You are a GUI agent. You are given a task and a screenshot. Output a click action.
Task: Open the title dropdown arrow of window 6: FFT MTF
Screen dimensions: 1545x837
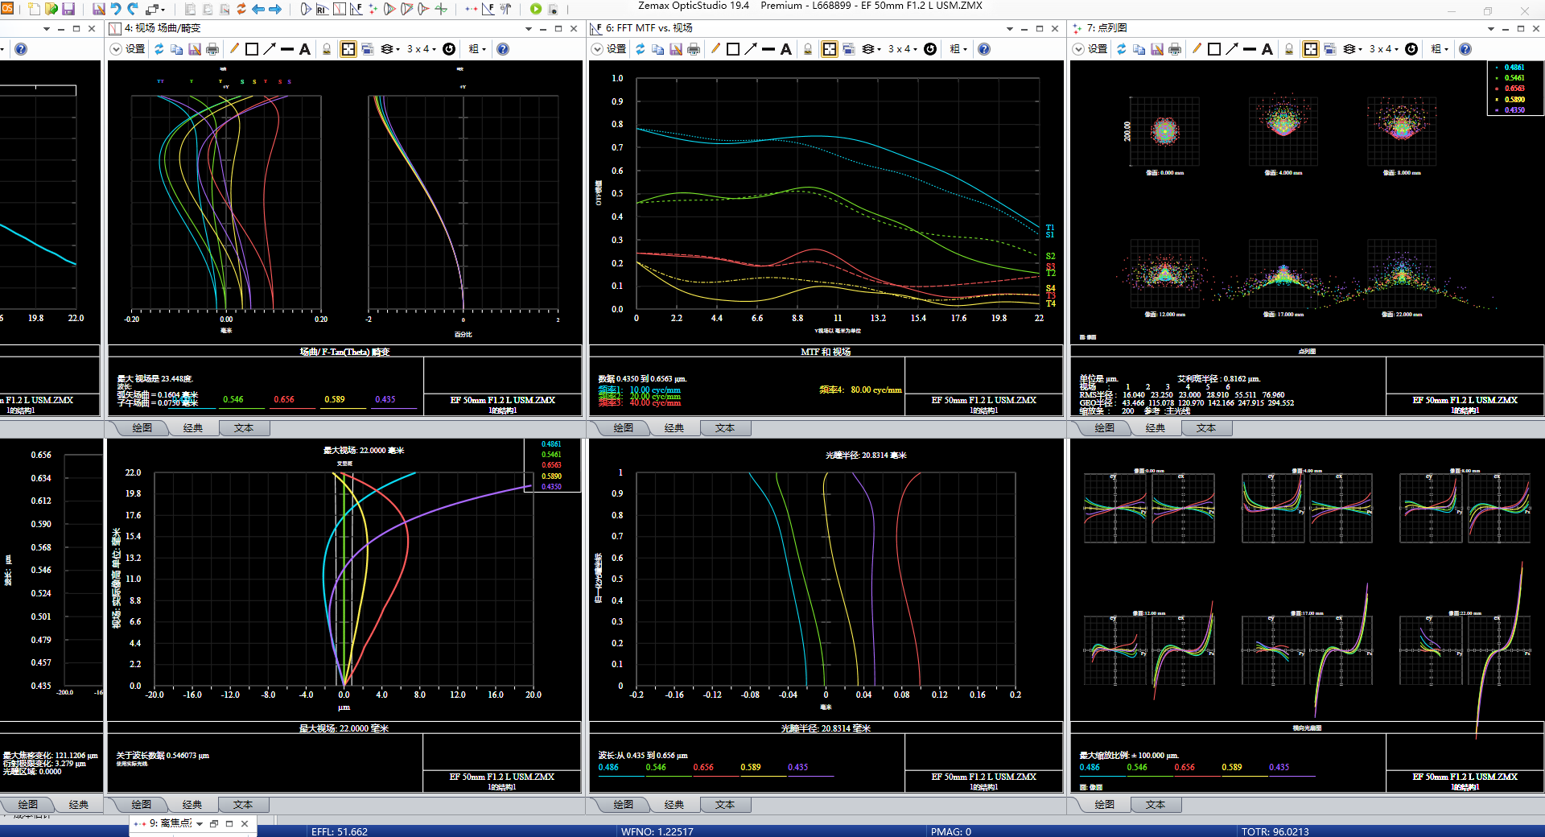1009,29
